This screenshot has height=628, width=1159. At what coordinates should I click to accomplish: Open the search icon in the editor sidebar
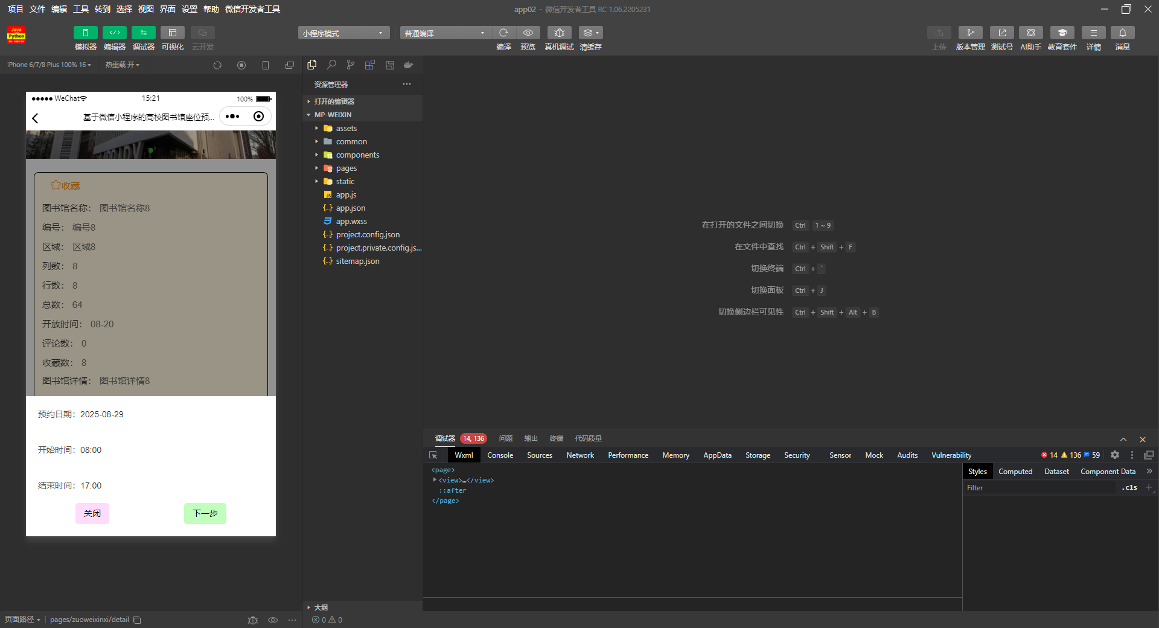tap(331, 65)
